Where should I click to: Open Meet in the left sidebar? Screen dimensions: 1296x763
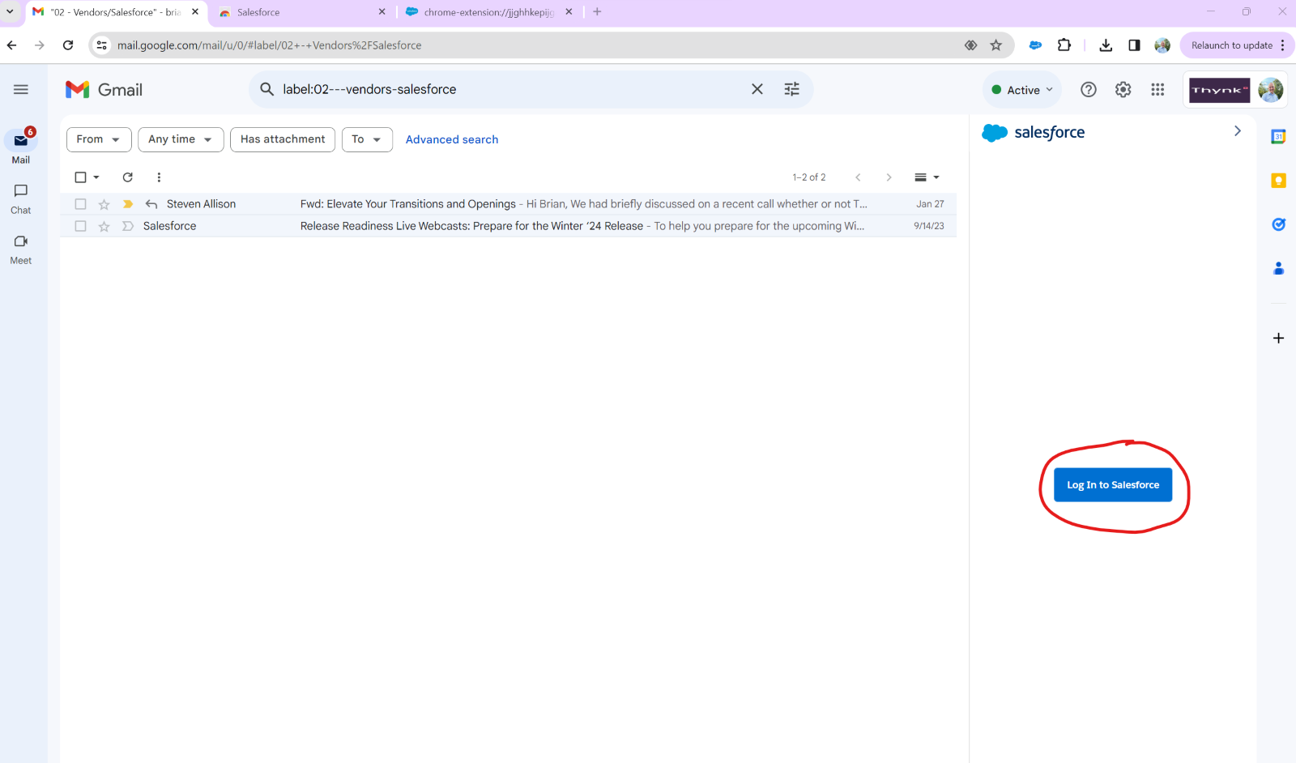pos(21,249)
